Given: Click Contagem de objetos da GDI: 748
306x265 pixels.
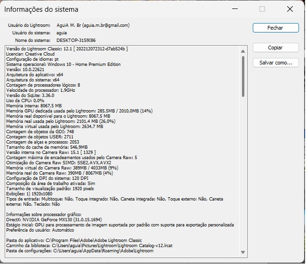Looking at the screenshot, I should (40, 132).
